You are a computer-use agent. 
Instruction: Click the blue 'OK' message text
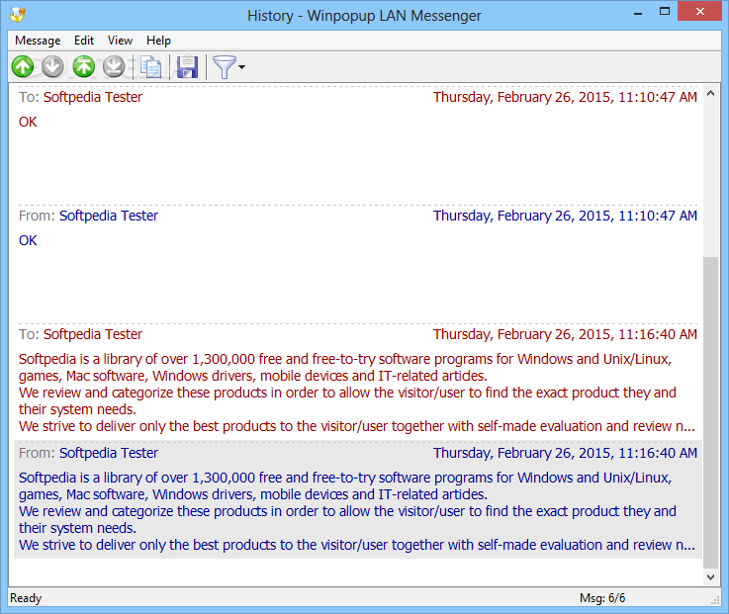(x=28, y=240)
